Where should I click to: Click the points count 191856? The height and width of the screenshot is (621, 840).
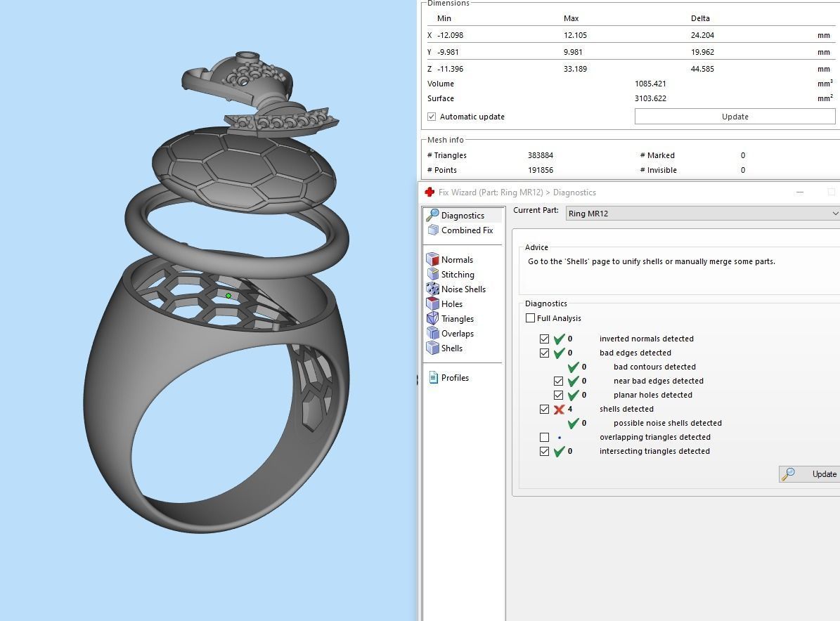pyautogui.click(x=540, y=170)
